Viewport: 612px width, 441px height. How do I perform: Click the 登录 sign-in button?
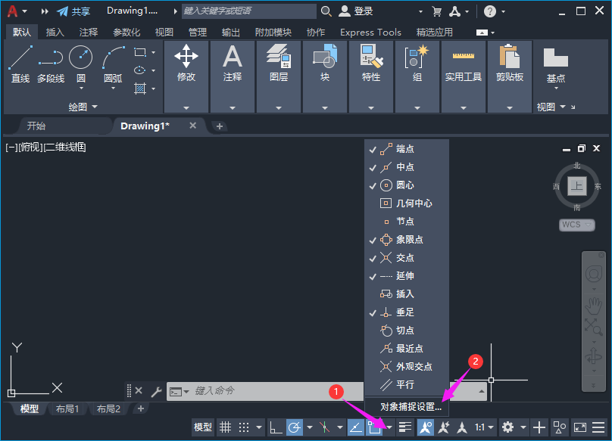[355, 11]
